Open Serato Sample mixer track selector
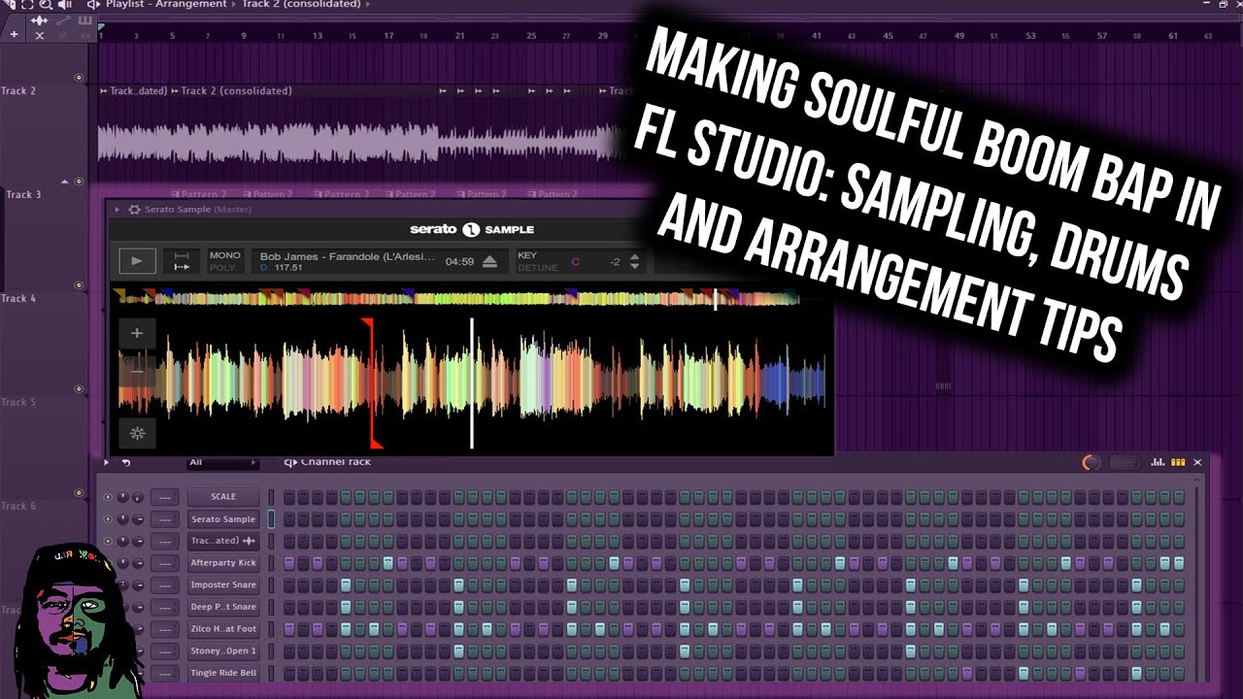This screenshot has width=1243, height=699. click(165, 519)
